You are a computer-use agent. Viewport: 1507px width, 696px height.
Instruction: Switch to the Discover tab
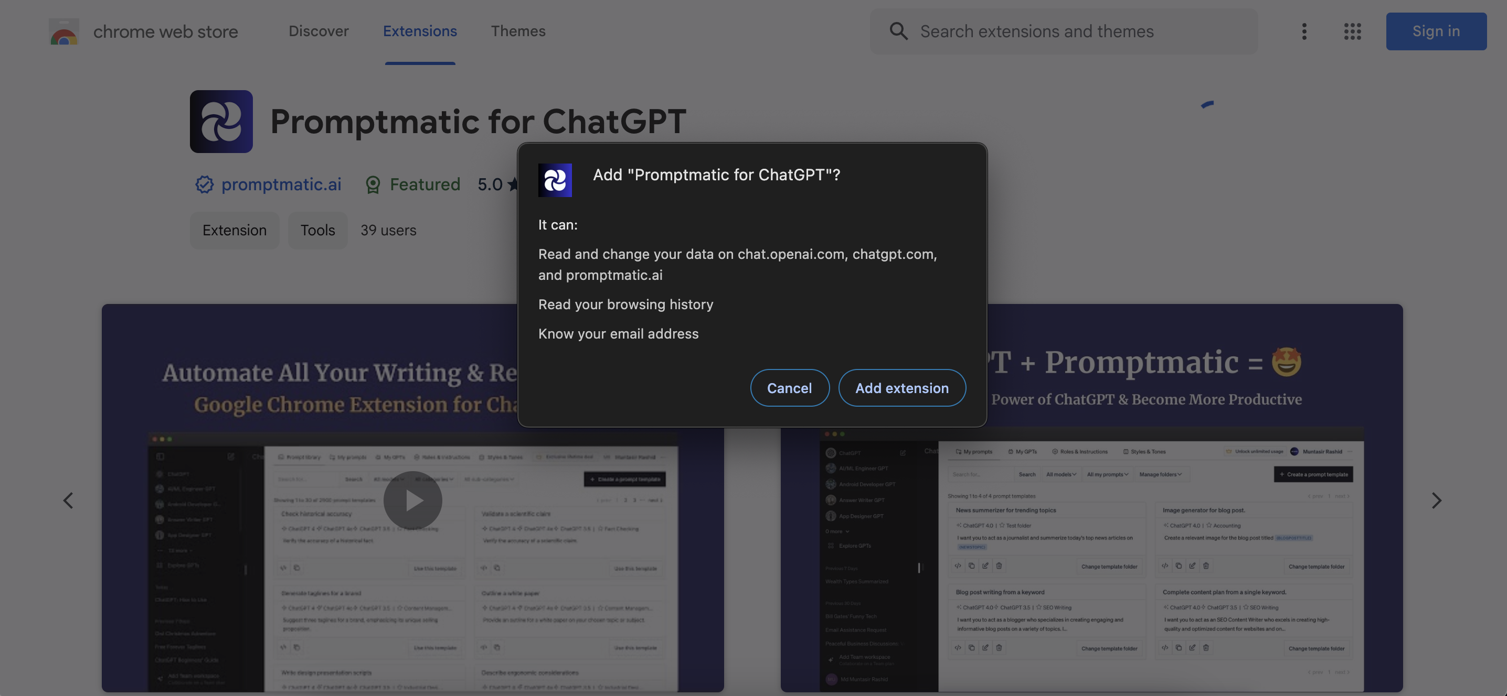pos(319,31)
